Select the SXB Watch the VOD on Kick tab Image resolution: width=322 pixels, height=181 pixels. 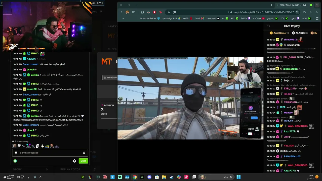[x=294, y=5]
